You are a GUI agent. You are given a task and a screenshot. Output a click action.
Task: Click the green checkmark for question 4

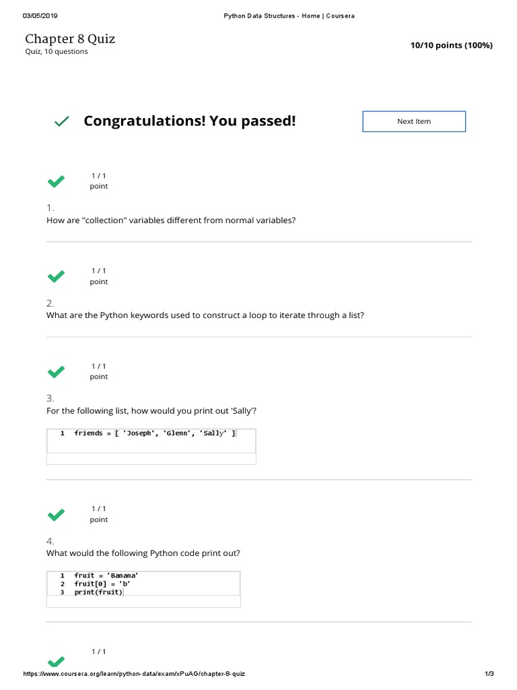pos(56,515)
